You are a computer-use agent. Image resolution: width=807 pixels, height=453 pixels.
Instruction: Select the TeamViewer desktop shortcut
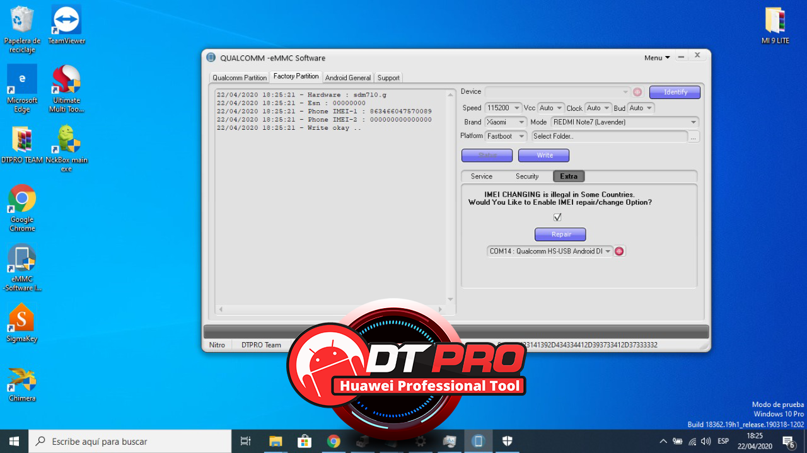point(66,25)
